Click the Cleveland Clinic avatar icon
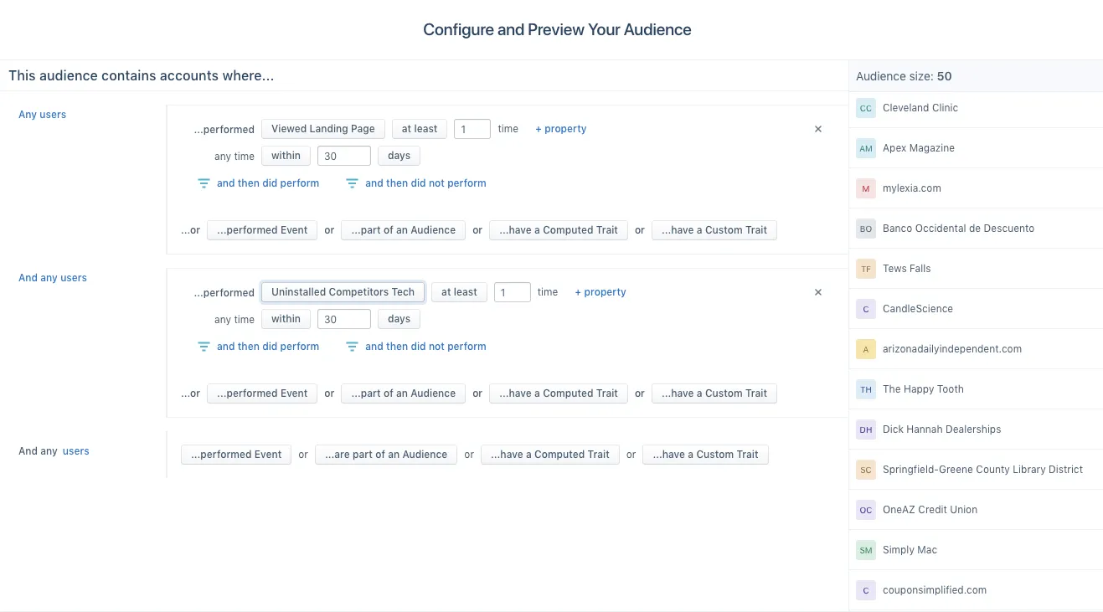This screenshot has width=1103, height=612. [866, 108]
